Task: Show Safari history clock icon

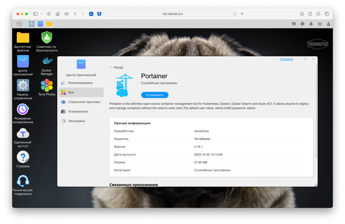Action: coord(318,13)
